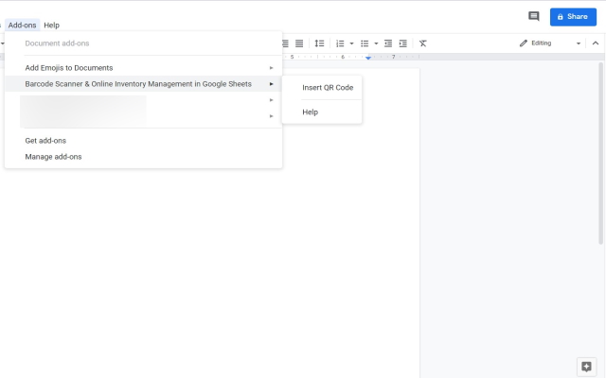The height and width of the screenshot is (378, 606).
Task: Expand the Barcode Scanner submenu arrow
Action: pos(272,84)
